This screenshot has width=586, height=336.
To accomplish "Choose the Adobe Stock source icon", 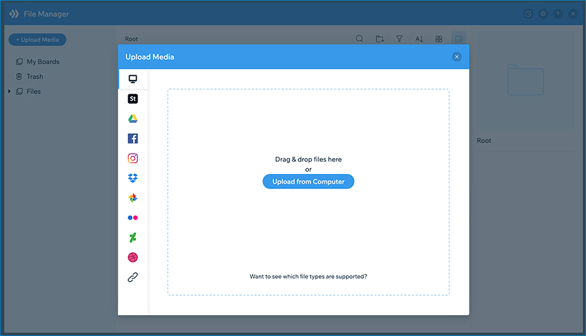I will [133, 99].
